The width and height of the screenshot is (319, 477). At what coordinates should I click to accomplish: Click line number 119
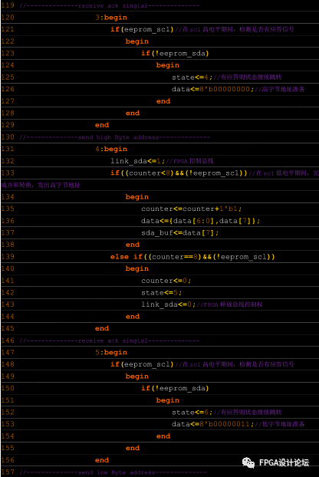point(8,5)
